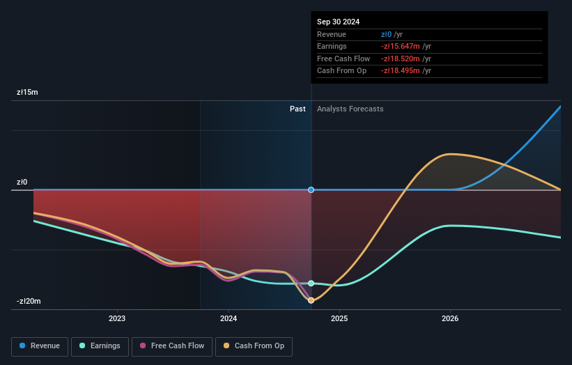Click the Past label
This screenshot has width=572, height=365.
297,109
